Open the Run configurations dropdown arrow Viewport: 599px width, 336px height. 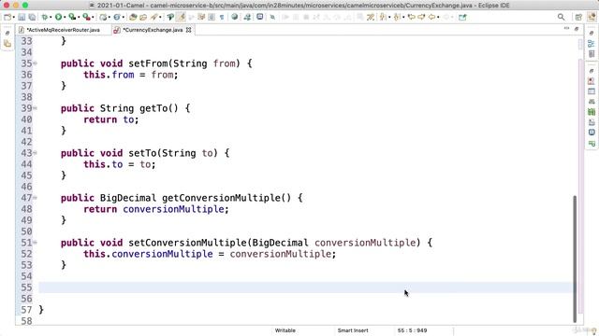click(65, 17)
